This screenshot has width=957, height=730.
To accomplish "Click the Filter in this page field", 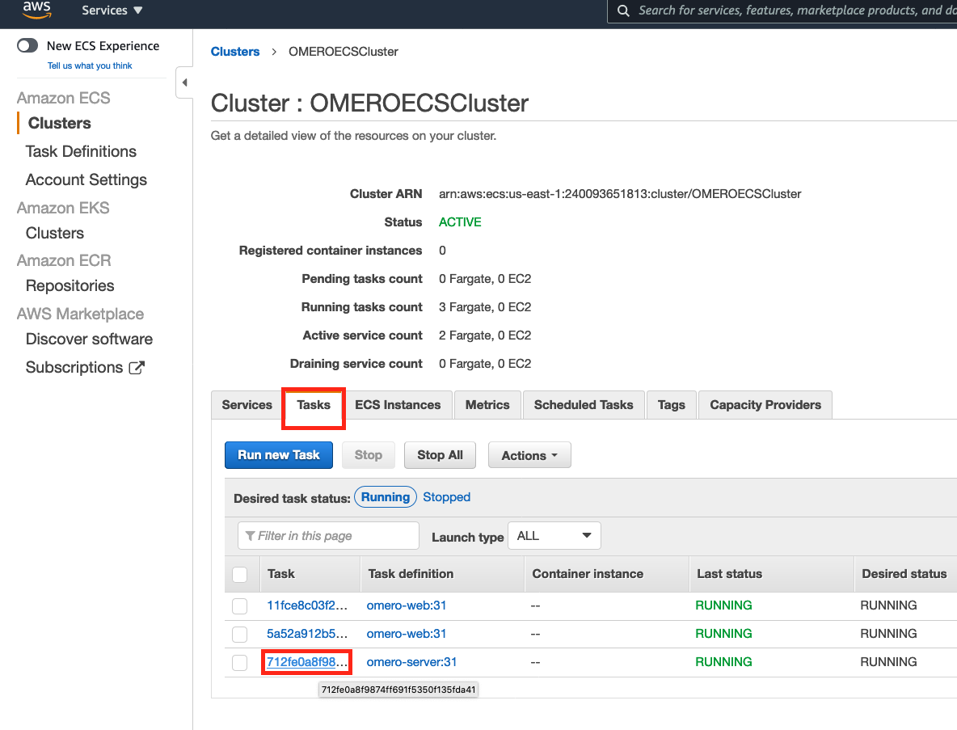I will click(328, 536).
